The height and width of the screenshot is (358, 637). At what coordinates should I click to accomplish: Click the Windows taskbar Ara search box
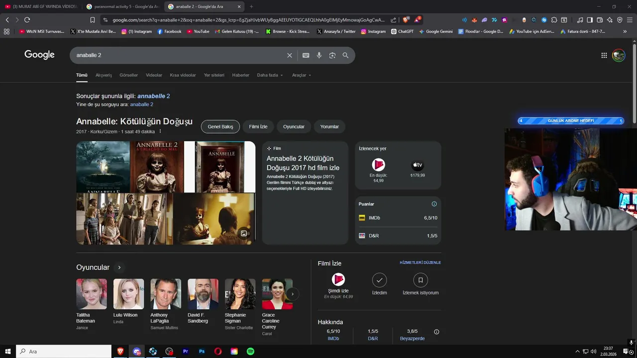coord(64,352)
